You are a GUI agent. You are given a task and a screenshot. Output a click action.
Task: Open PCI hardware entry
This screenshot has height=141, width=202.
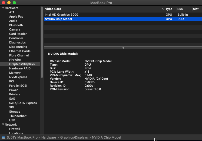click(11, 81)
